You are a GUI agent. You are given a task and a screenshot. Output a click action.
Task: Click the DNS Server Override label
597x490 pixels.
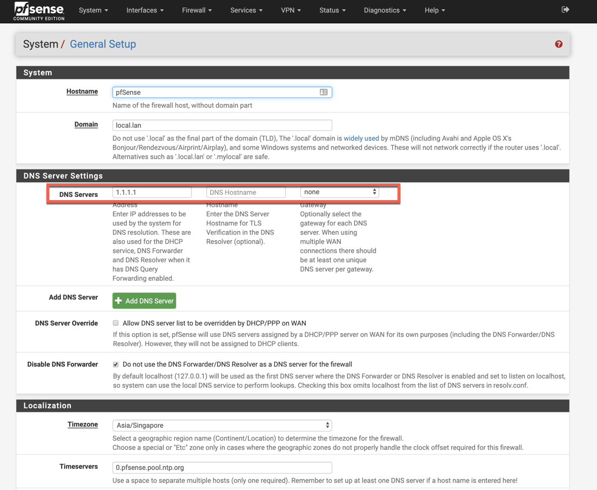[x=66, y=323]
